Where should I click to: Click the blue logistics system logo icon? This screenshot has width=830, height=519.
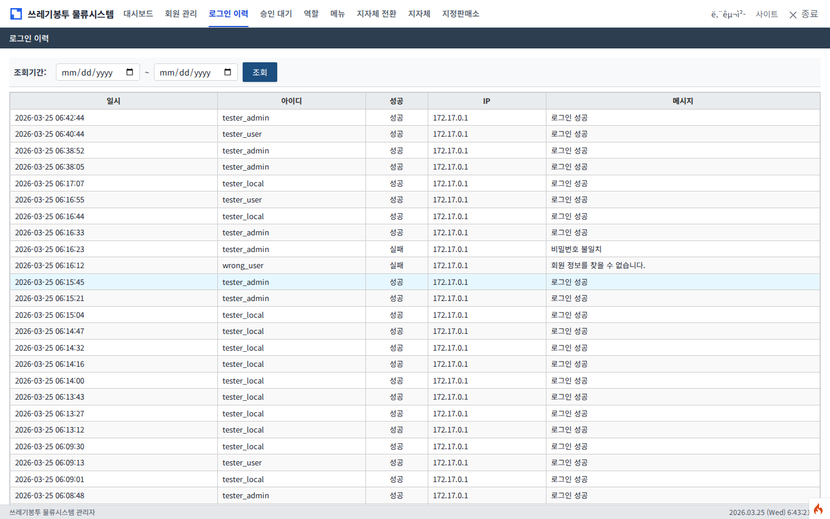click(16, 14)
